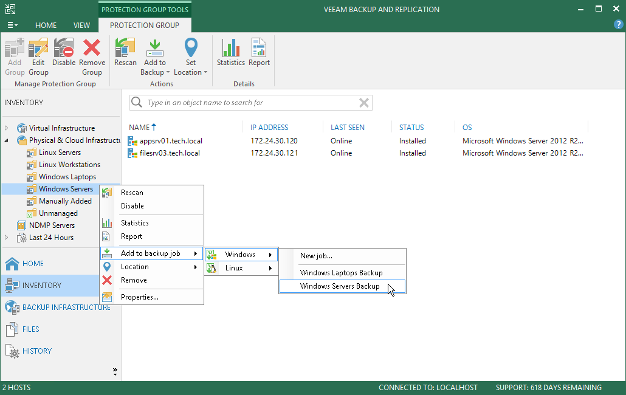Select Add to backup job menu entry

pos(152,253)
